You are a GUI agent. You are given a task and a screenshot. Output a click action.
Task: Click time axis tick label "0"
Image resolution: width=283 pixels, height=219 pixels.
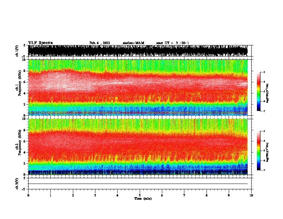click(x=28, y=195)
